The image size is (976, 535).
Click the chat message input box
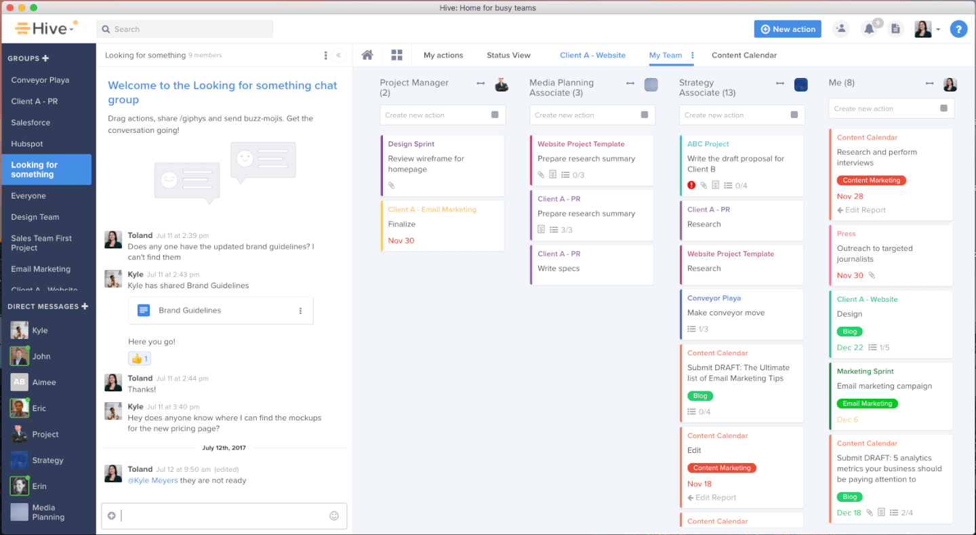(224, 516)
